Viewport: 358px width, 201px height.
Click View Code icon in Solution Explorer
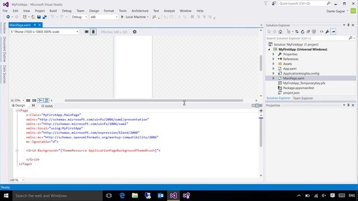click(322, 32)
